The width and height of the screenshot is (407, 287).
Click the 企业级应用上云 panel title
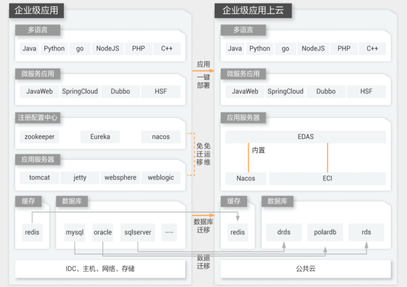pos(253,10)
